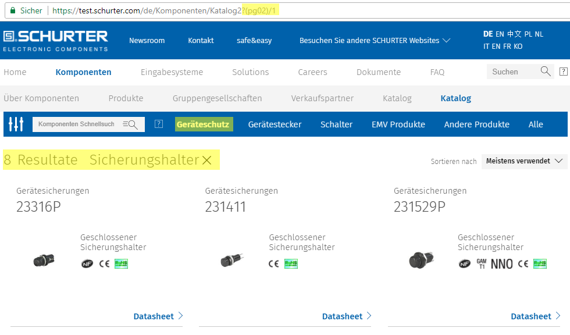This screenshot has height=335, width=570.
Task: Open Produkte submenu item
Action: [x=126, y=98]
